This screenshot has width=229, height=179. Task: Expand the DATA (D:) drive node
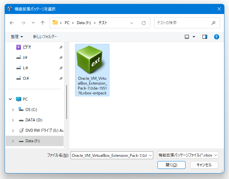13,120
